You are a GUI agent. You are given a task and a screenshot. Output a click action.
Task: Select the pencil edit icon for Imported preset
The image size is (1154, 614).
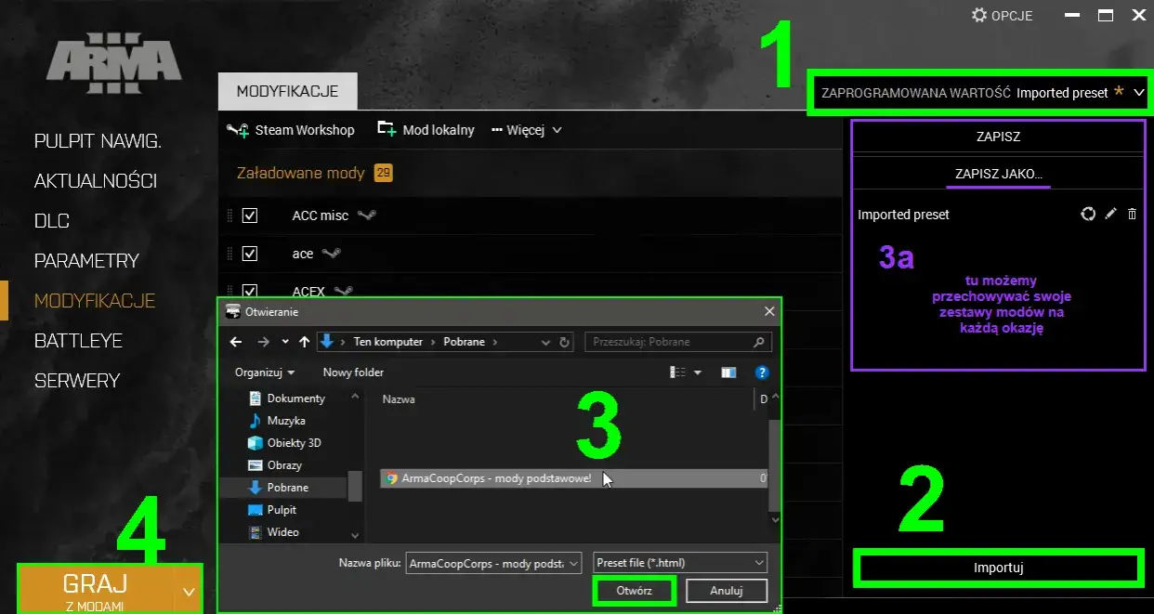tap(1110, 214)
